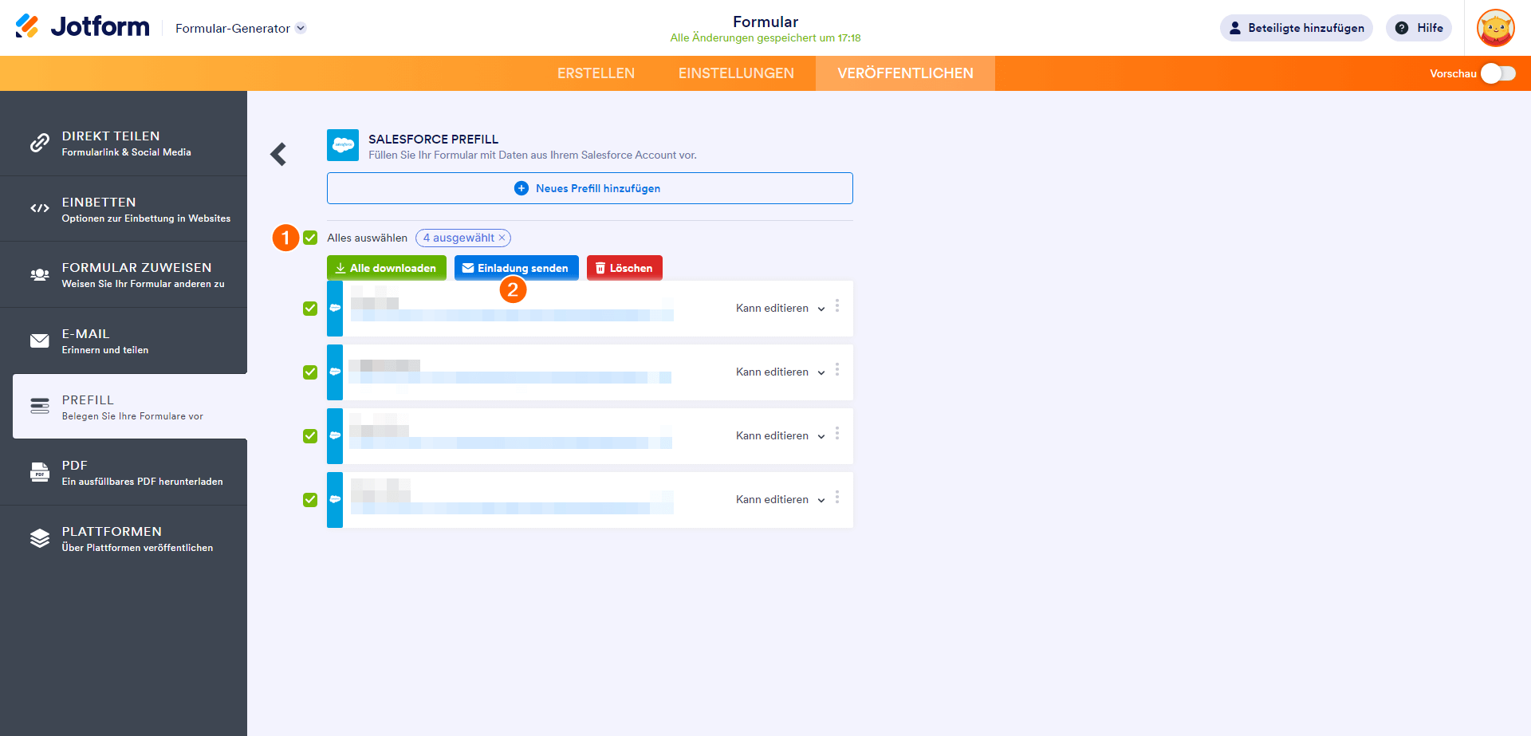
Task: Uncheck the second prefill row checkbox
Action: coord(310,372)
